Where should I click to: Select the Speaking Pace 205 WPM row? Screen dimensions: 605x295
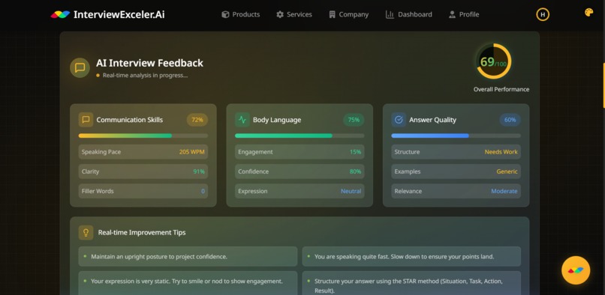click(x=143, y=152)
